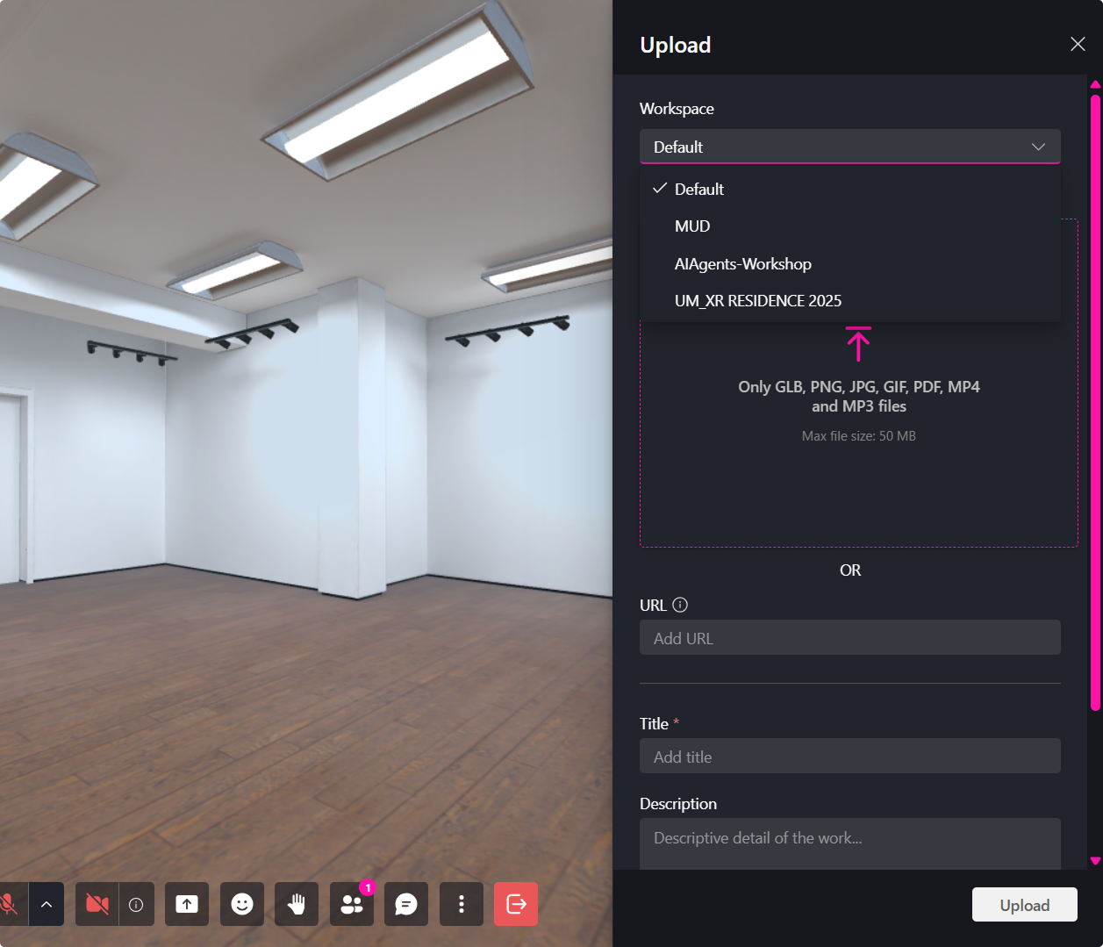Select the checked Default workspace option

click(699, 189)
